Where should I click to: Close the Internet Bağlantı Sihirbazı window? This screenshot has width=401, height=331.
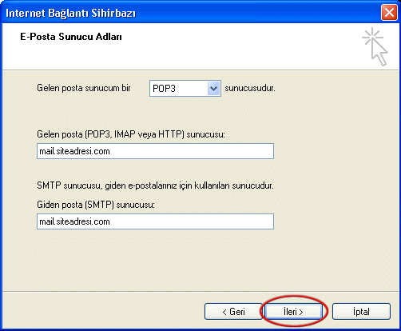tap(389, 13)
